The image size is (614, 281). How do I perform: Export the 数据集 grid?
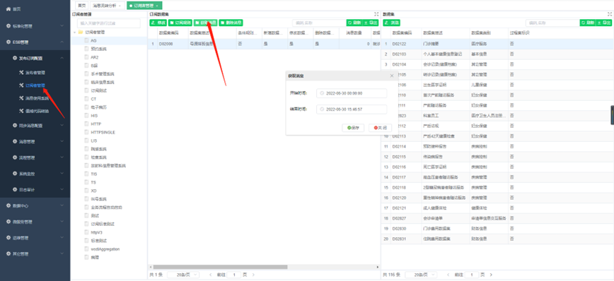coord(604,23)
